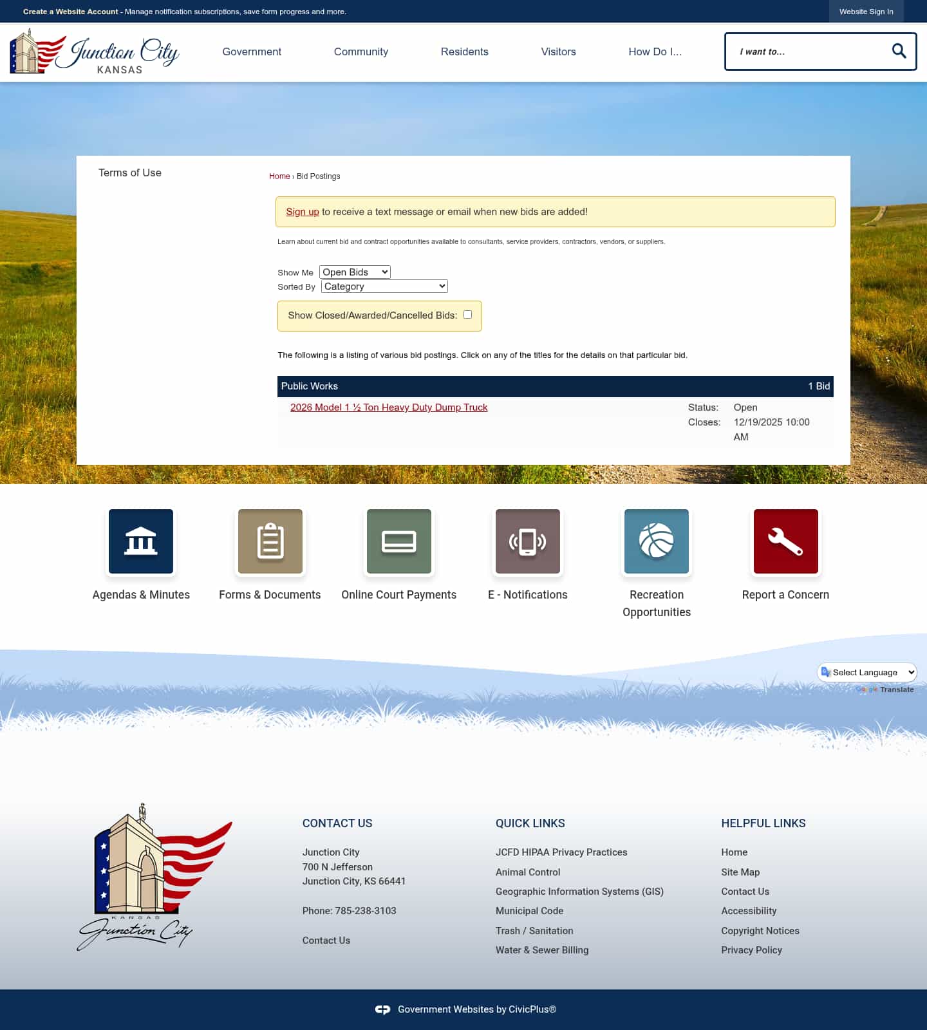927x1030 pixels.
Task: Click the E - Notifications text label
Action: 528,595
